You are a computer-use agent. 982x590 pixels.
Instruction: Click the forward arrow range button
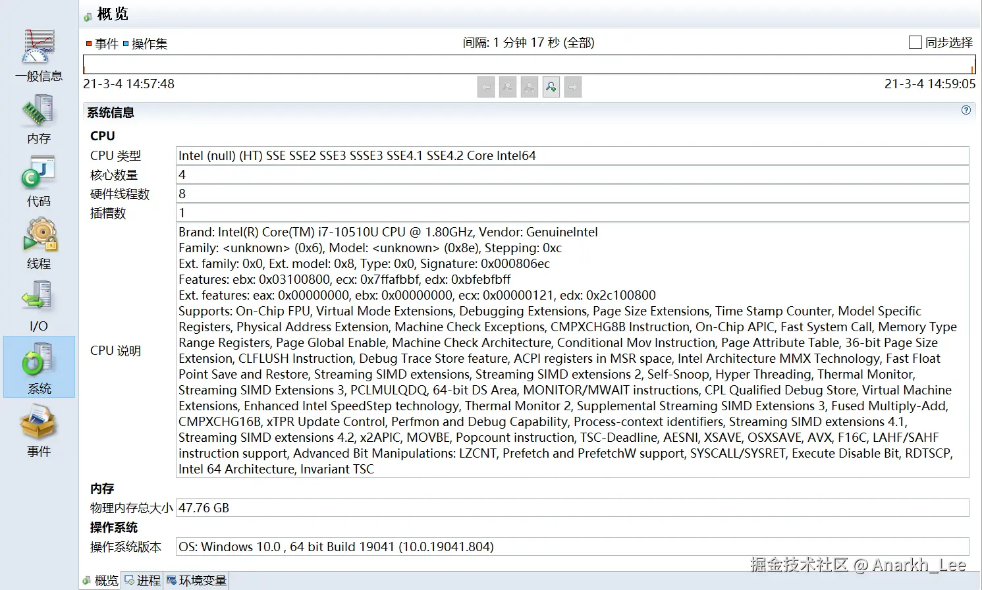573,86
